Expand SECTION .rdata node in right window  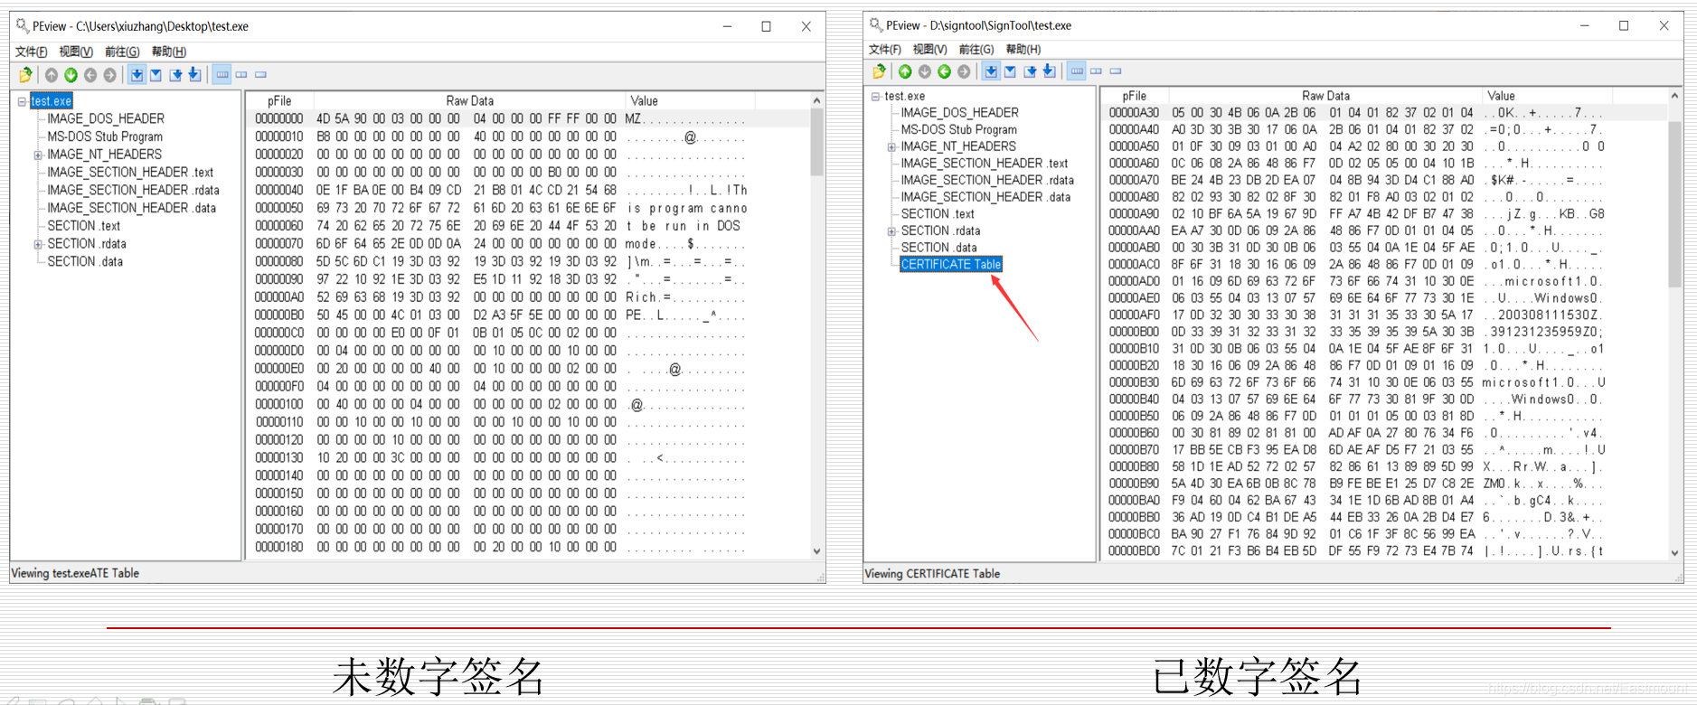pos(891,231)
